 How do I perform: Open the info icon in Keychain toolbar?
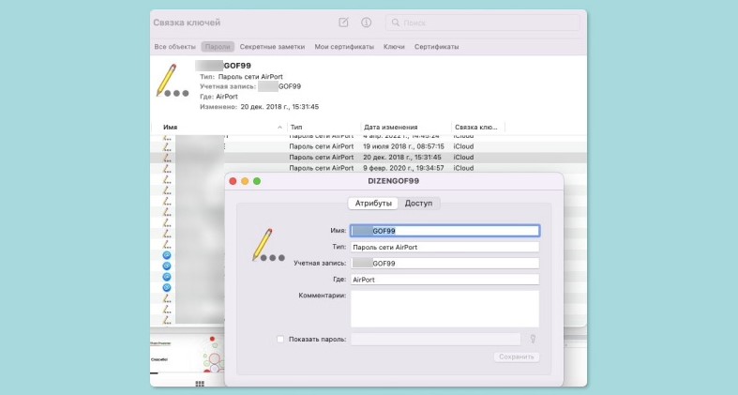click(366, 23)
